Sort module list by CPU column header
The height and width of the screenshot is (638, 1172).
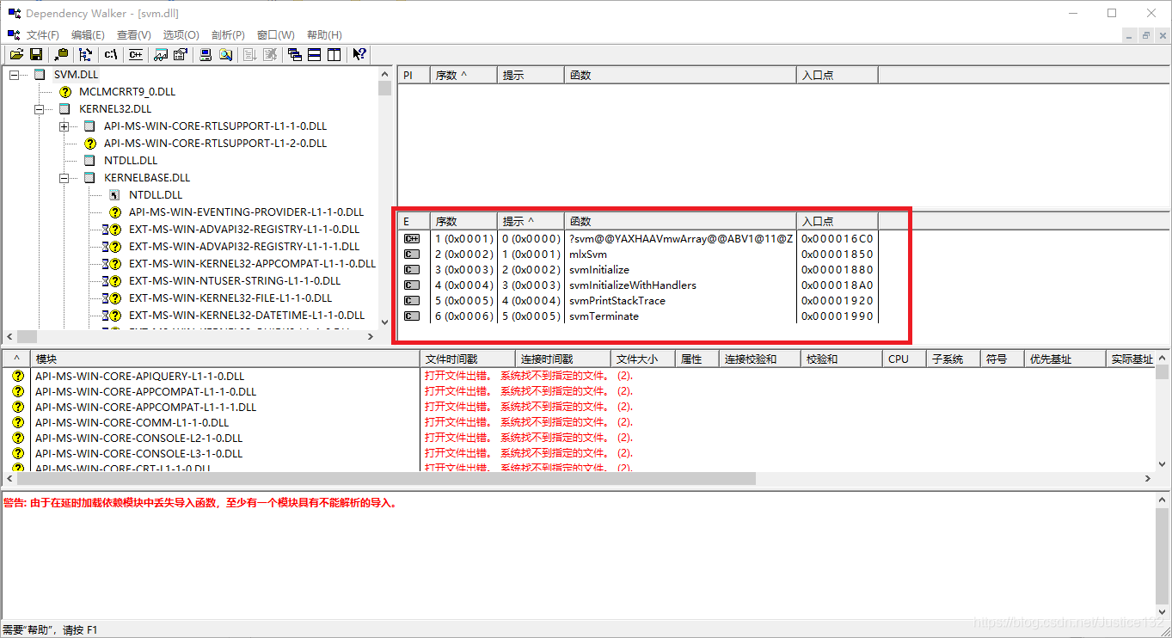point(905,359)
